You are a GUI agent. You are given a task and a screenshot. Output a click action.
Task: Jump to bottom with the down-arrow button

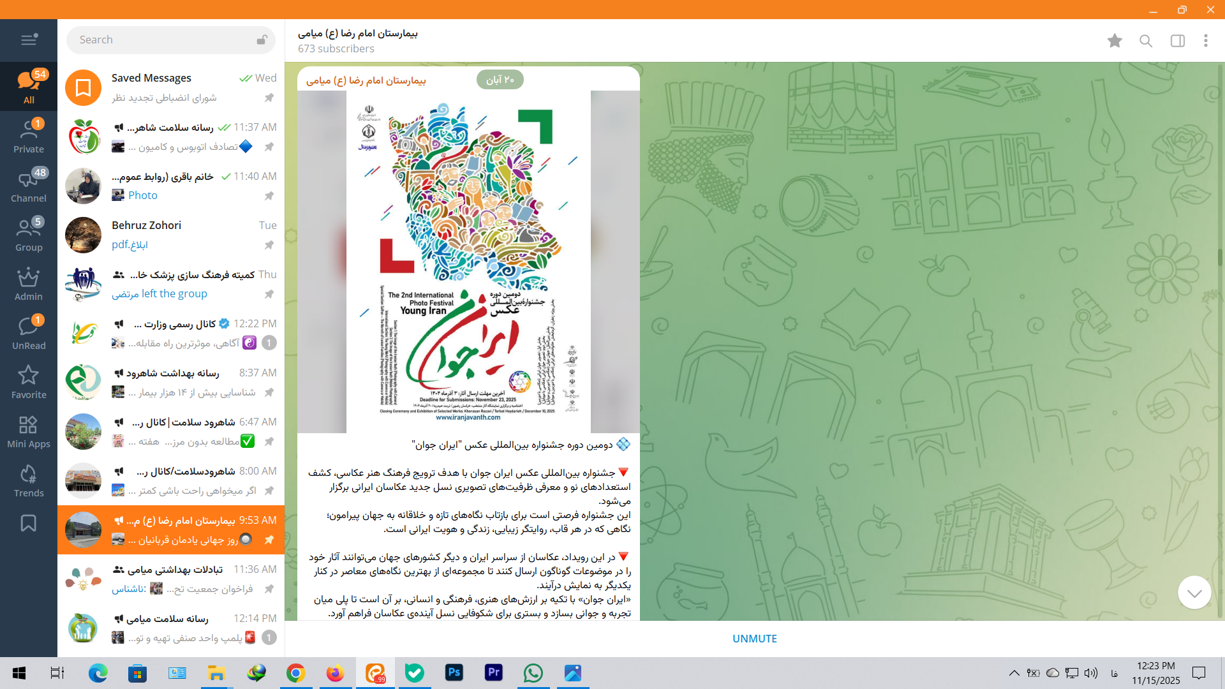point(1194,593)
